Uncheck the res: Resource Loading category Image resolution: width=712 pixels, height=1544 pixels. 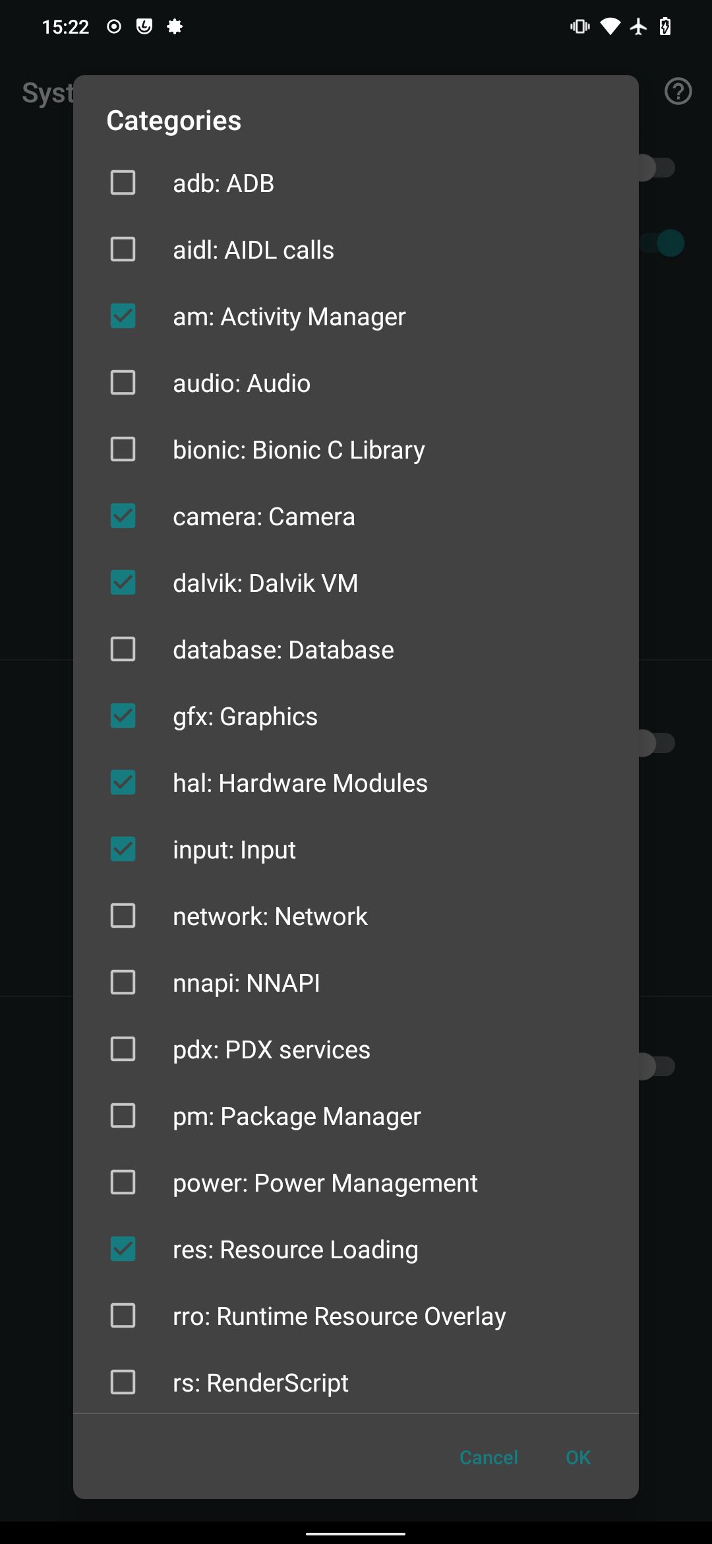click(x=123, y=1249)
